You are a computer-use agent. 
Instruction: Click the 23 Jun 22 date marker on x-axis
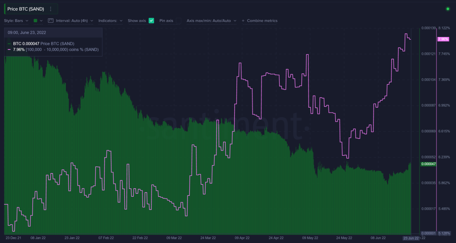pyautogui.click(x=411, y=238)
